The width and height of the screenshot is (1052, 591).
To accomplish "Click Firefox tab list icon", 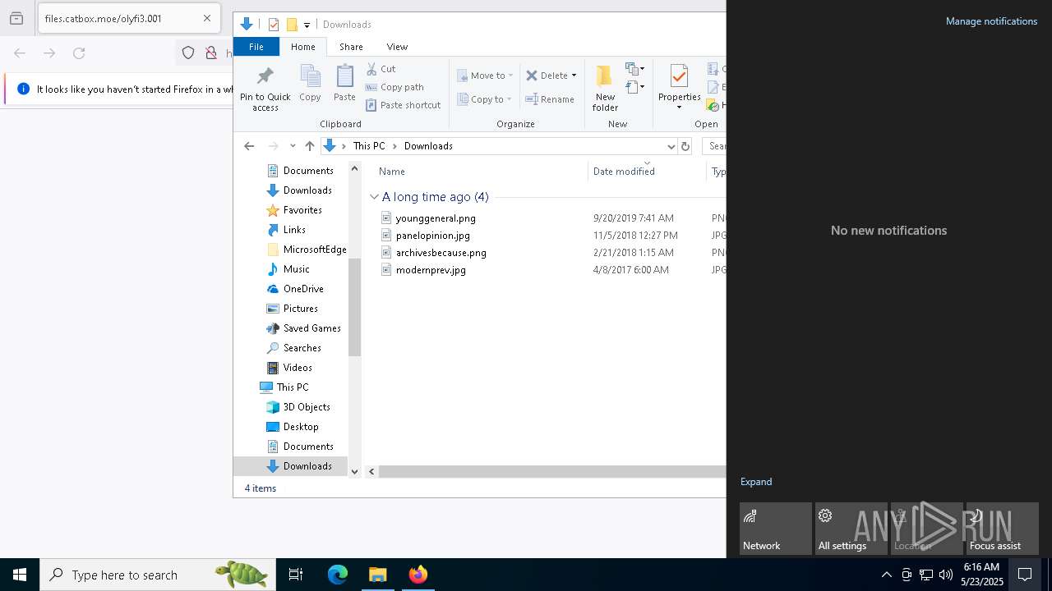I will click(16, 18).
